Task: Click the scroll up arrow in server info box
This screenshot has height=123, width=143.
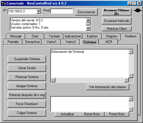Action: (88, 20)
